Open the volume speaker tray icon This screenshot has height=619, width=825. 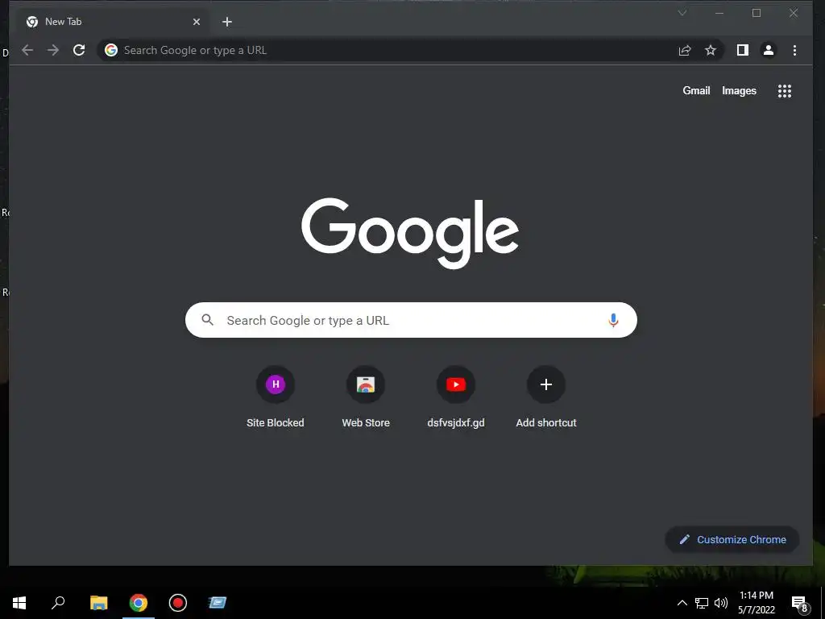click(721, 603)
